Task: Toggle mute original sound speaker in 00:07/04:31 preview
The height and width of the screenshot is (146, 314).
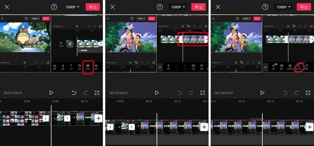Action: click(61, 44)
